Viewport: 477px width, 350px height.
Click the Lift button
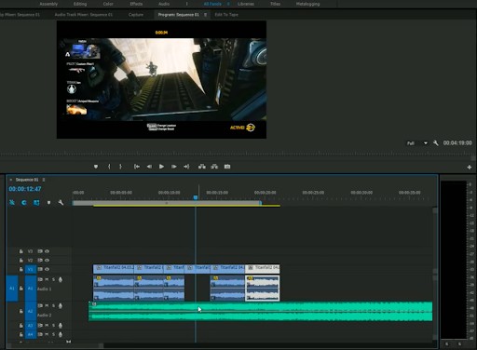tap(202, 167)
